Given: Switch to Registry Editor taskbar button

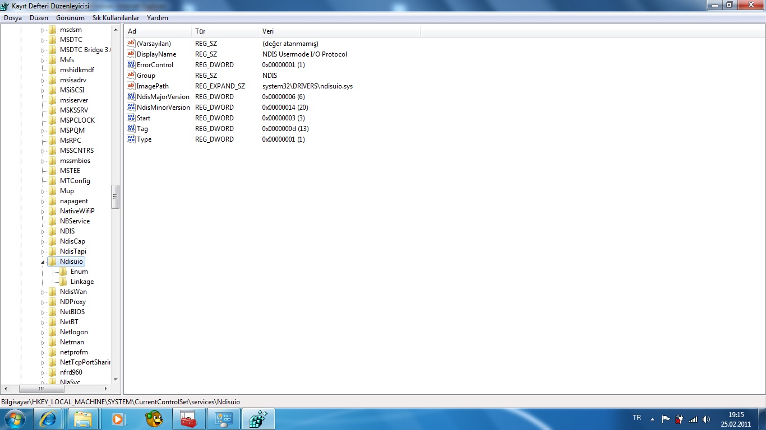Looking at the screenshot, I should 259,419.
